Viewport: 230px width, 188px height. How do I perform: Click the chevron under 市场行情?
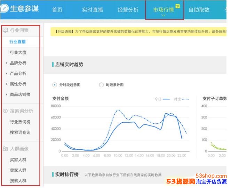[x=164, y=15]
